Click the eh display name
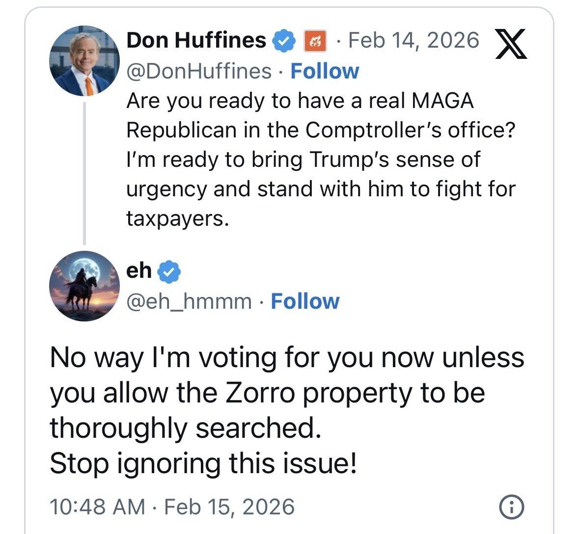Viewport: 579px width, 534px height. pyautogui.click(x=139, y=270)
